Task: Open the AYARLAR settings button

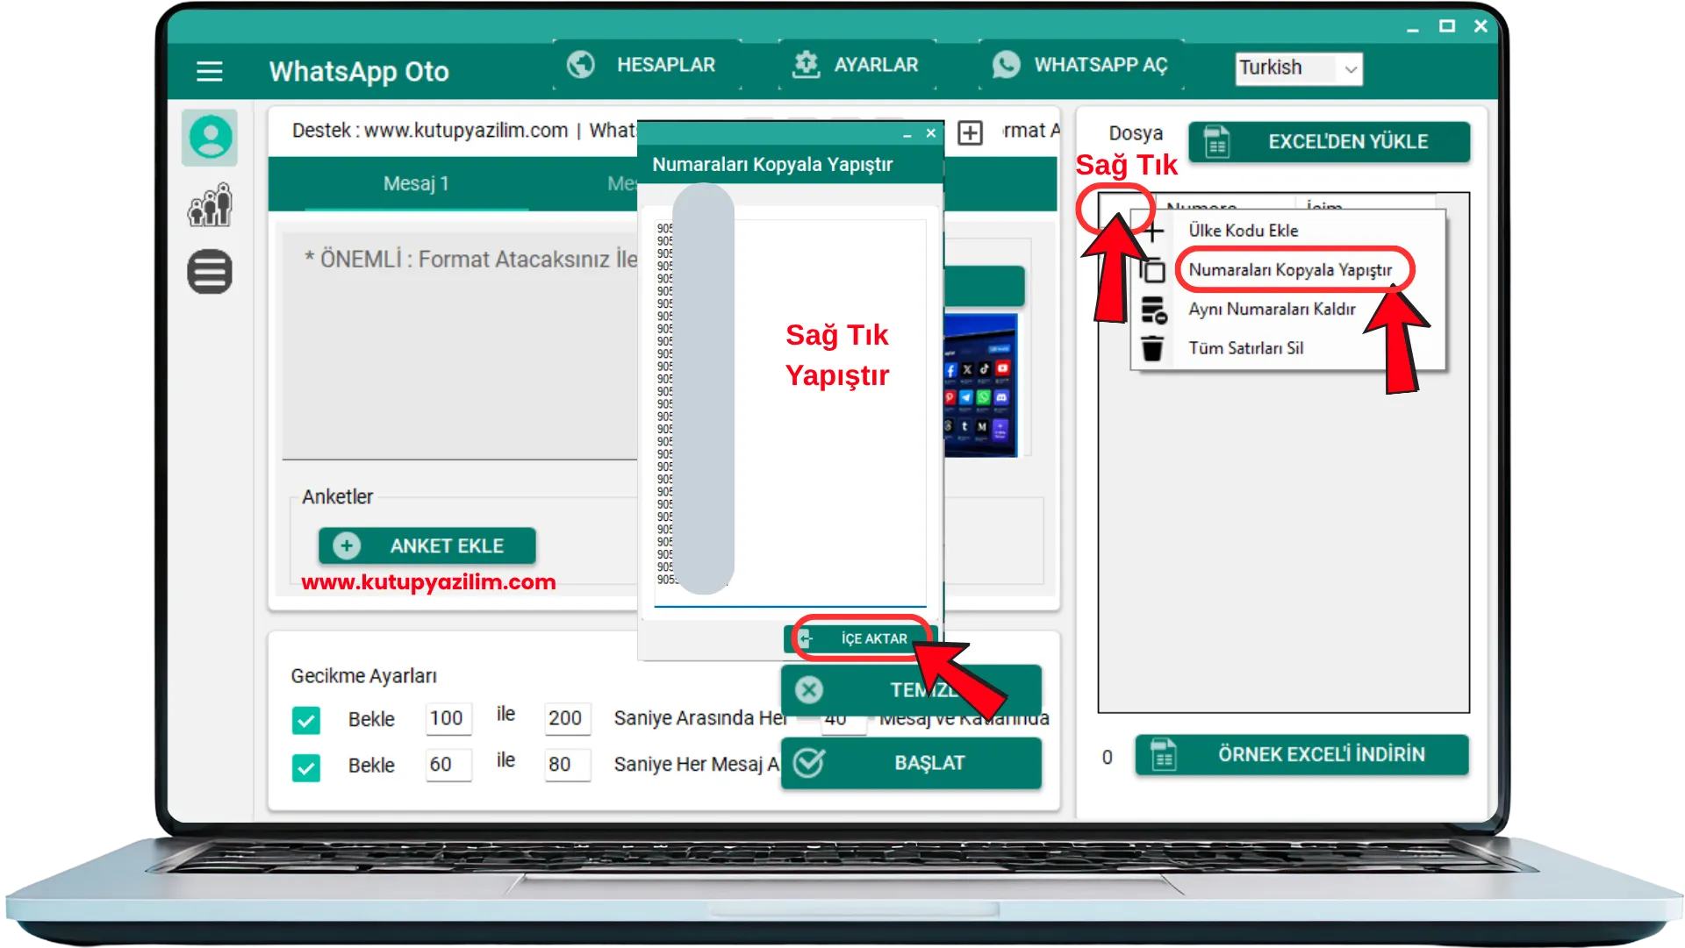Action: pos(857,64)
